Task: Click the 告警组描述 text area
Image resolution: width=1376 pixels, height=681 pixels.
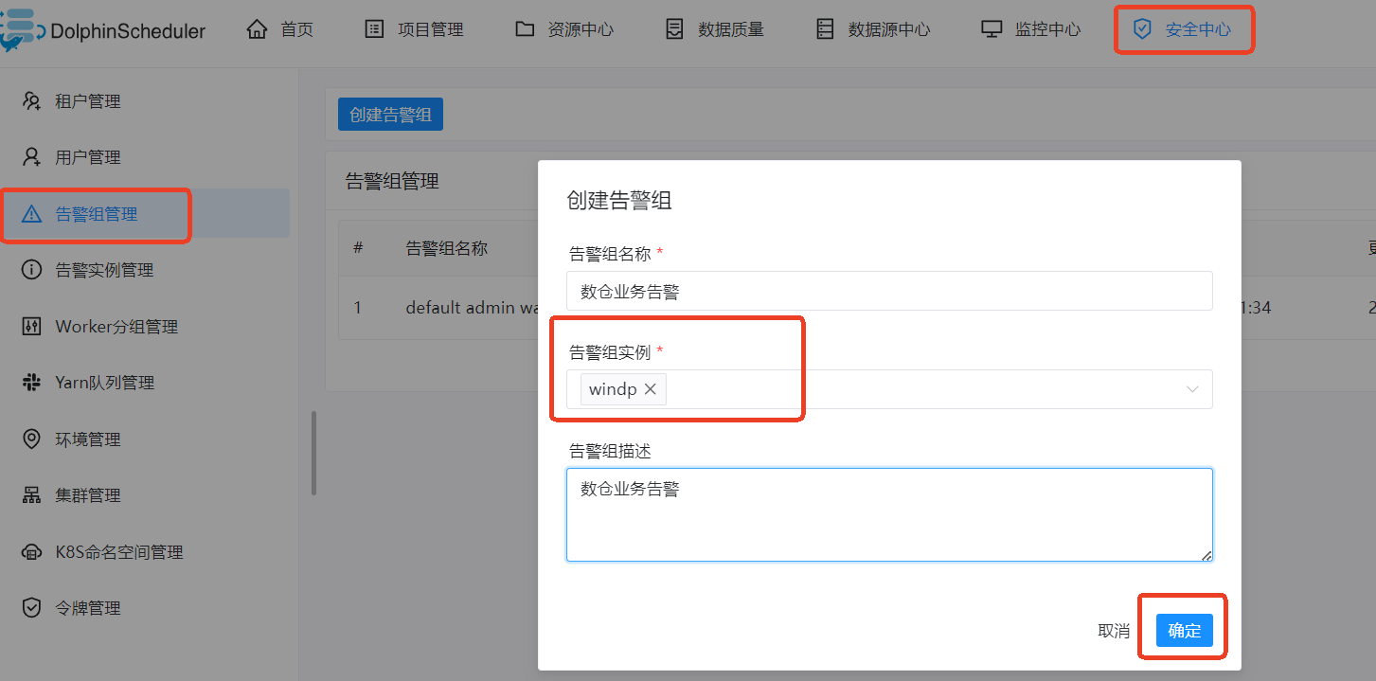Action: 889,514
